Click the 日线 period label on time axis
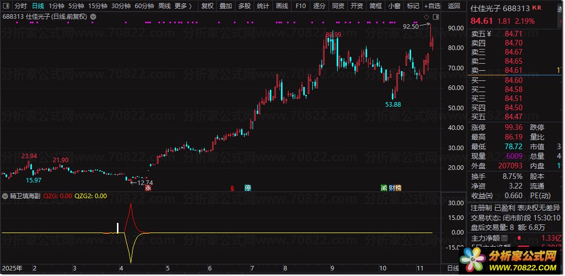Image resolution: width=565 pixels, height=276 pixels. pyautogui.click(x=453, y=268)
